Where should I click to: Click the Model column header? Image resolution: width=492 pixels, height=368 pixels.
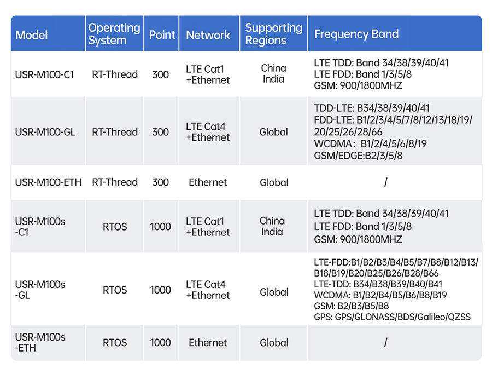[x=31, y=35]
